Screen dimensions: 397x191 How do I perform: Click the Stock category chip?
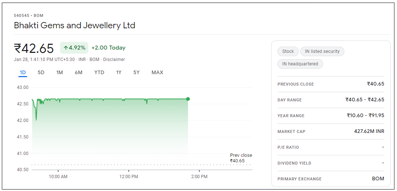point(288,51)
